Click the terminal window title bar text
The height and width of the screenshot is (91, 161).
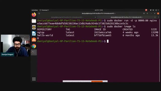[x=99, y=13]
